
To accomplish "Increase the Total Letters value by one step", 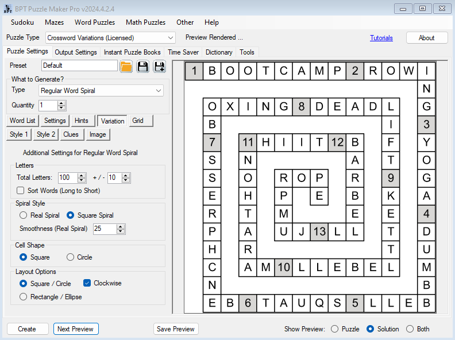I will click(x=82, y=175).
